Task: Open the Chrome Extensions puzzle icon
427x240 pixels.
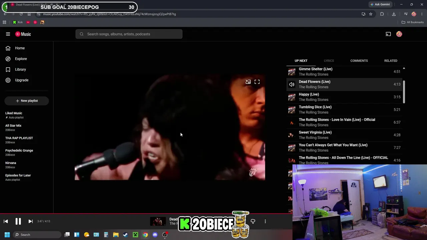Action: click(382, 14)
